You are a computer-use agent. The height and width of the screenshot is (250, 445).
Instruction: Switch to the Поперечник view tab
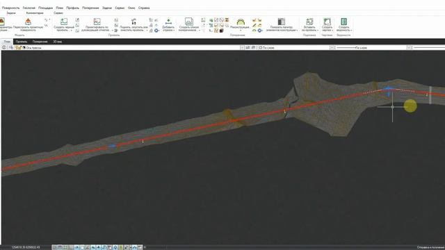coord(40,42)
